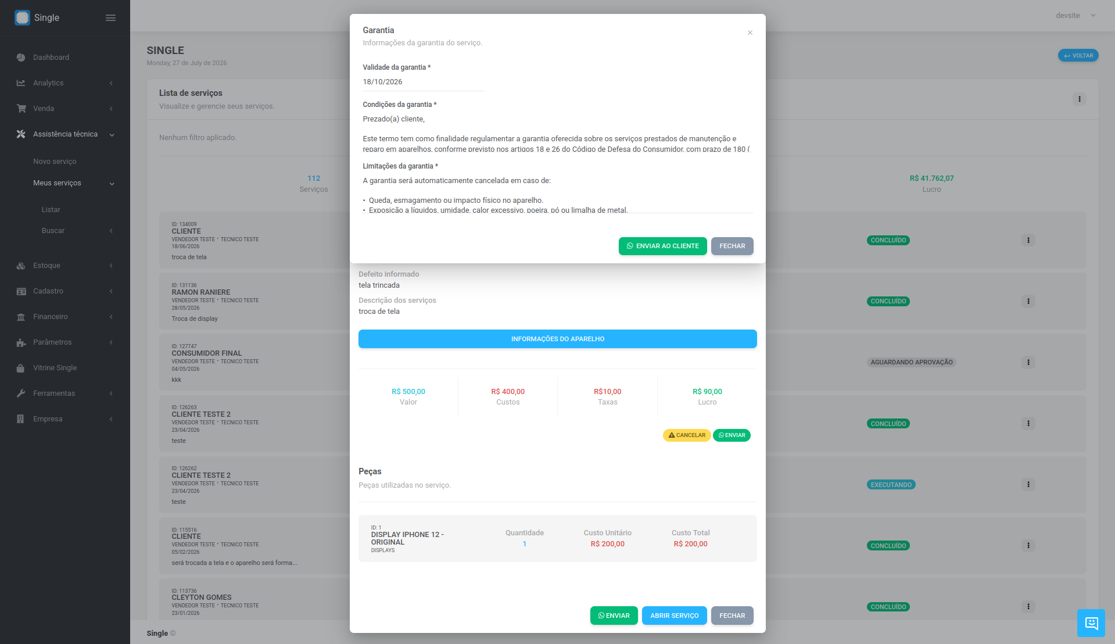Expand the Financeiro sidebar section
Screen dimensions: 1115x644
coord(64,317)
